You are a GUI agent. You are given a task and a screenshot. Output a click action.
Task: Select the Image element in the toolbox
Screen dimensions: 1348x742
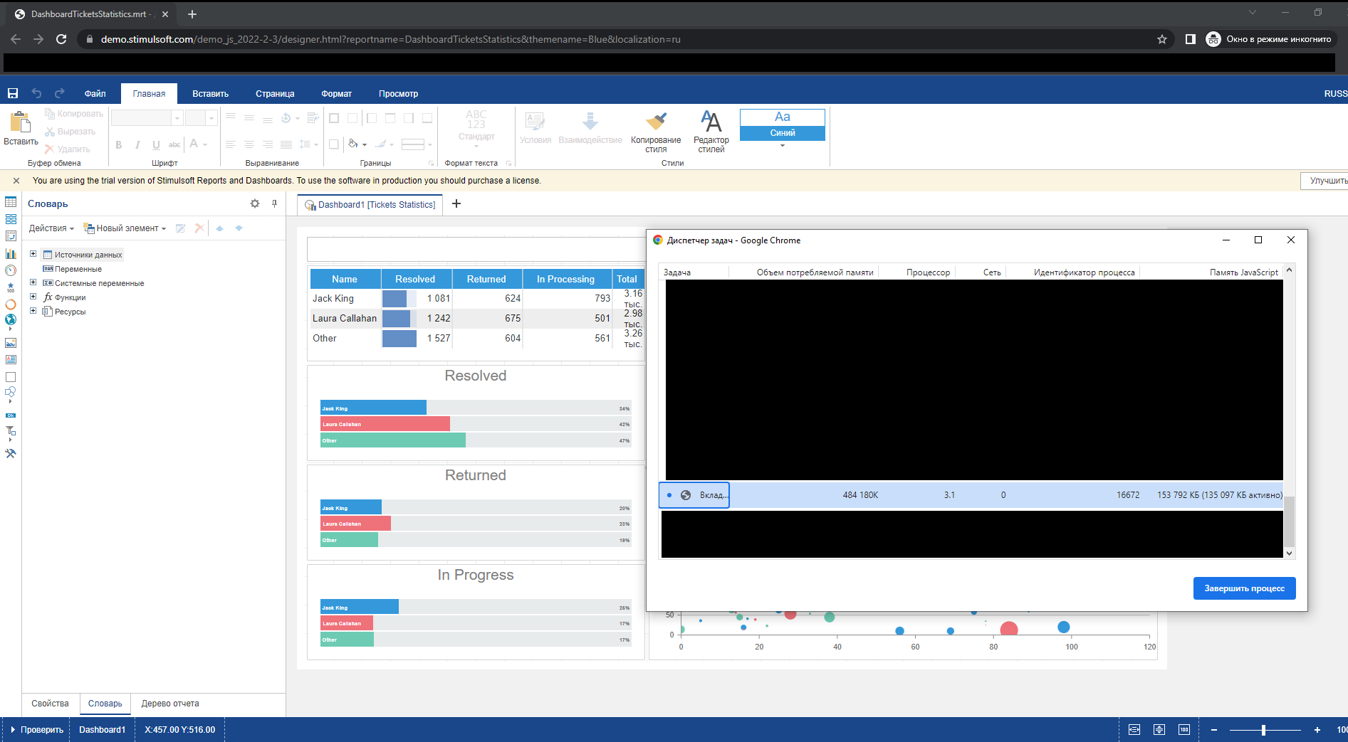point(11,343)
